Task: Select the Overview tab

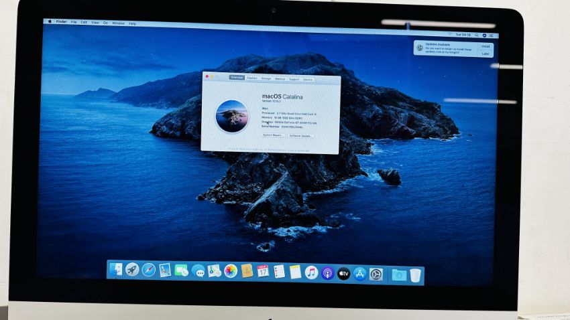Action: tap(237, 77)
